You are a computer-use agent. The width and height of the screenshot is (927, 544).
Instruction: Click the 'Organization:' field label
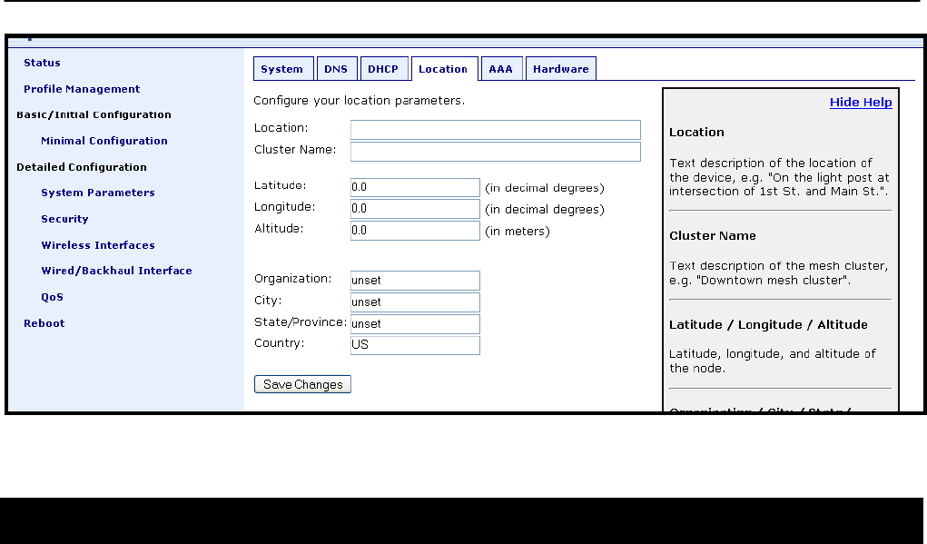(x=293, y=279)
